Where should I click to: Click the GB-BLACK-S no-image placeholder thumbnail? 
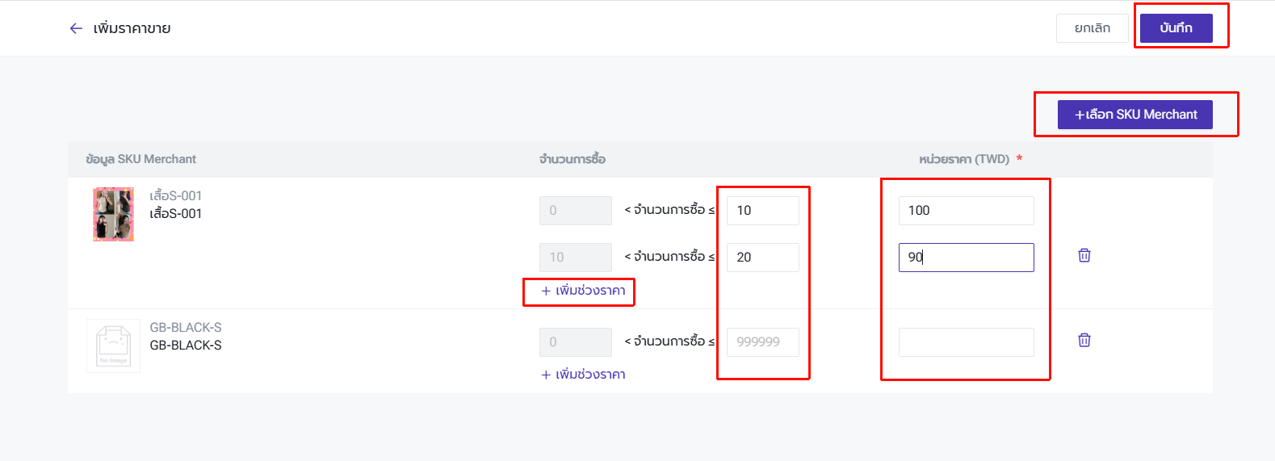point(113,346)
